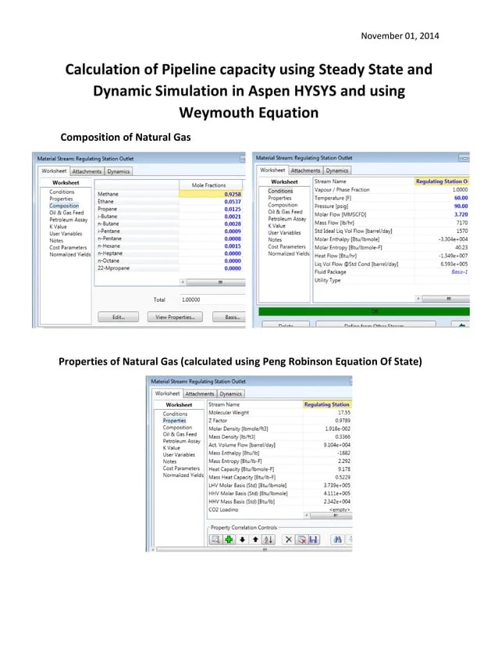Select Composition in the Molecular Weight window tree
This screenshot has width=498, height=646.
[x=177, y=428]
